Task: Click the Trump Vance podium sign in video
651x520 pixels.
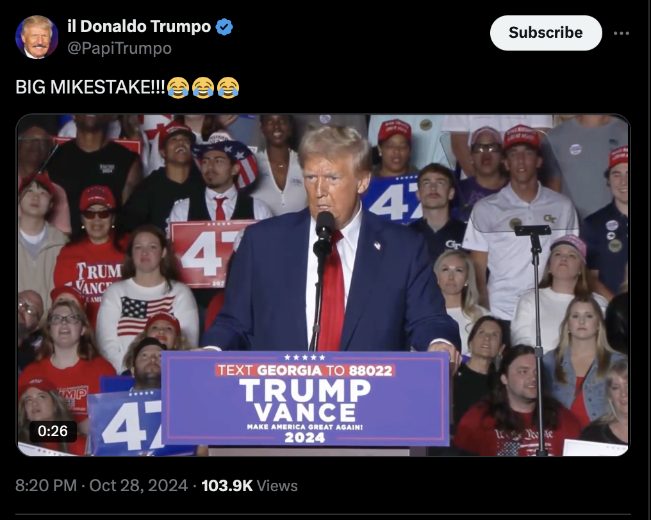Action: pos(305,398)
